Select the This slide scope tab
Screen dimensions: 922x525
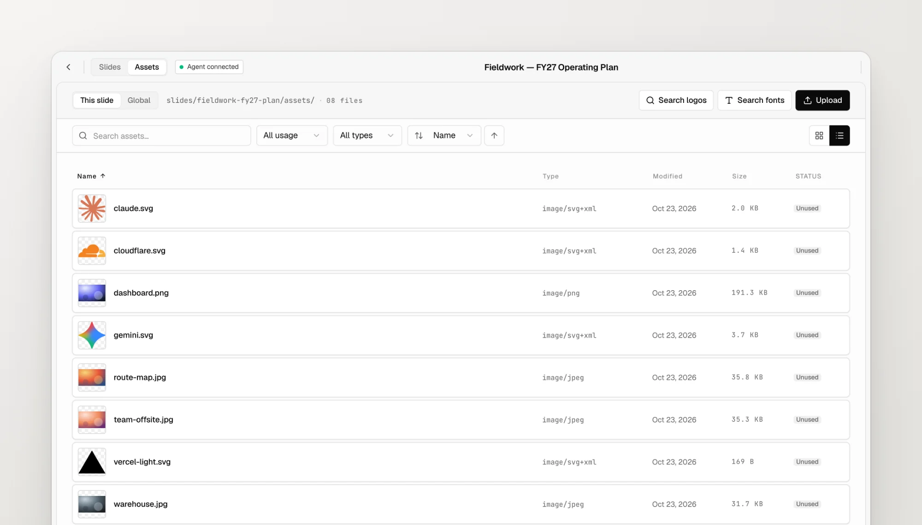(97, 101)
